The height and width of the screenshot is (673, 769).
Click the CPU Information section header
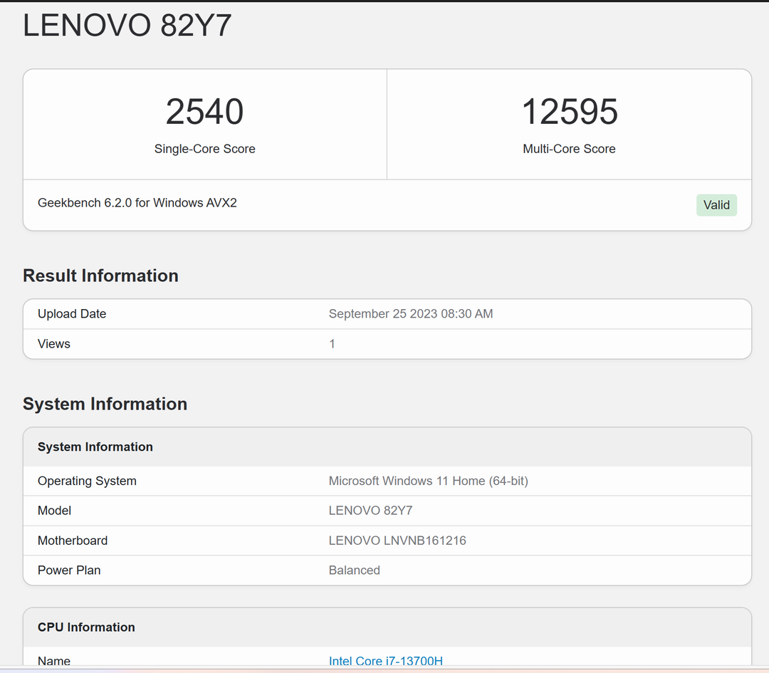click(86, 627)
